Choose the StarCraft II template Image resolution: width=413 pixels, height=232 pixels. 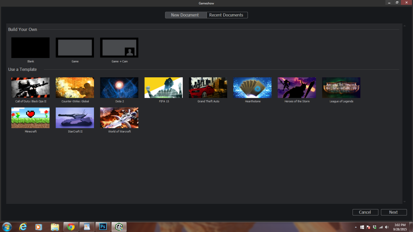pos(75,118)
